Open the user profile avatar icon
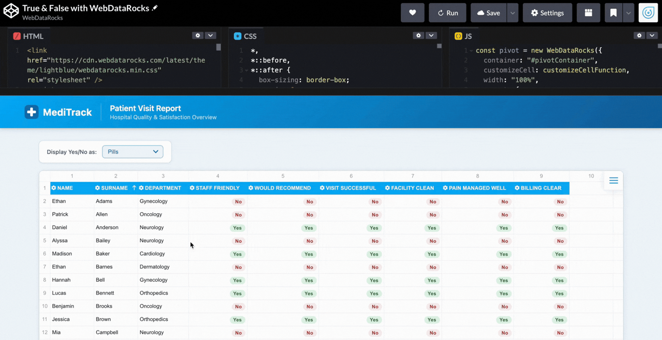 pyautogui.click(x=648, y=13)
